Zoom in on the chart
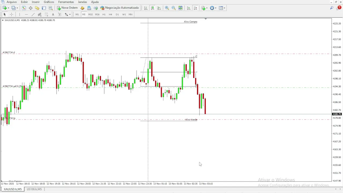This screenshot has width=343, height=193. tap(167, 8)
